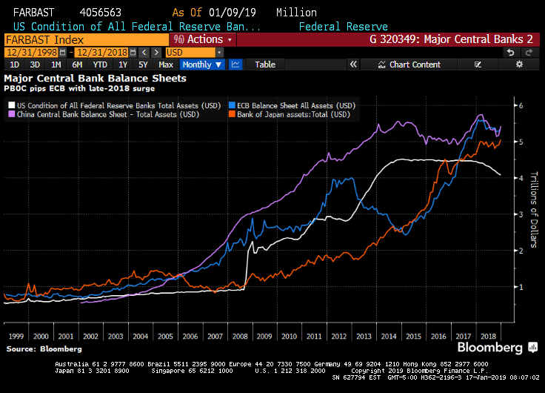Select the Max range tab
Image resolution: width=545 pixels, height=393 pixels.
click(166, 65)
